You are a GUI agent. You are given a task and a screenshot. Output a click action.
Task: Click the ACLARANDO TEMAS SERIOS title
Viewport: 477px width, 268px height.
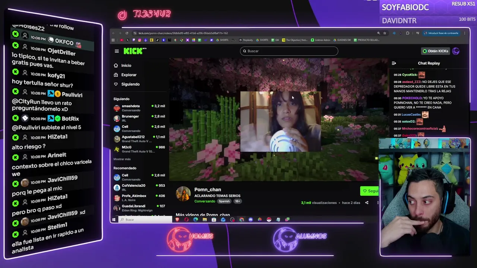pyautogui.click(x=217, y=196)
